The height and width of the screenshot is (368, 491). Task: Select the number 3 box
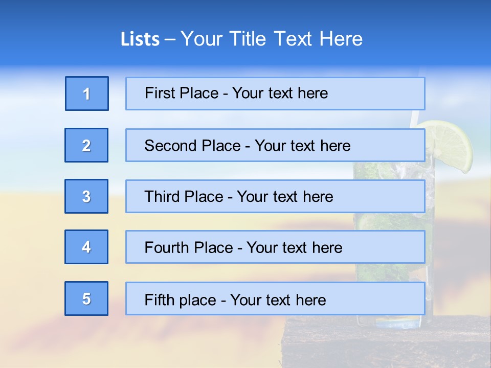[86, 196]
